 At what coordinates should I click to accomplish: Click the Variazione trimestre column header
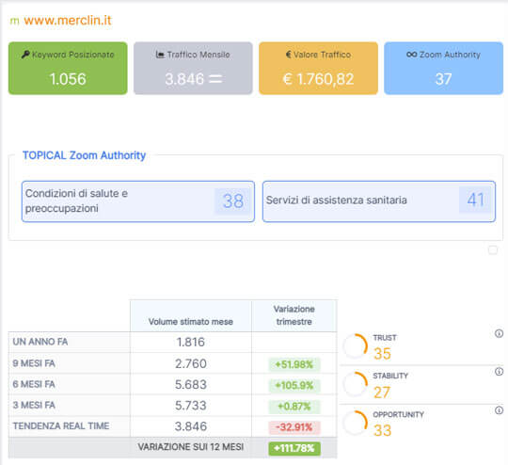pos(294,315)
